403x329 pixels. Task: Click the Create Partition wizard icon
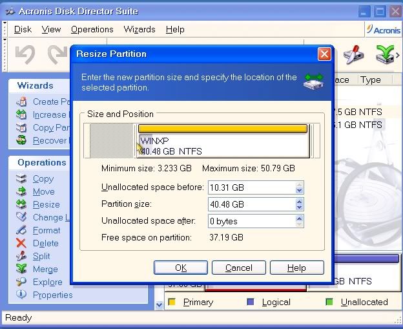click(21, 101)
